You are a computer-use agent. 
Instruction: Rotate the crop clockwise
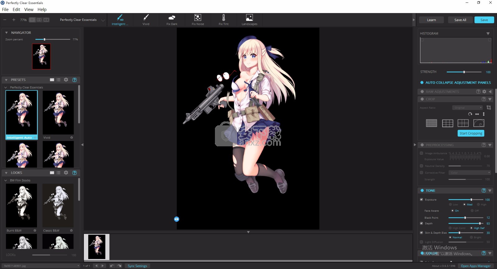click(x=470, y=114)
